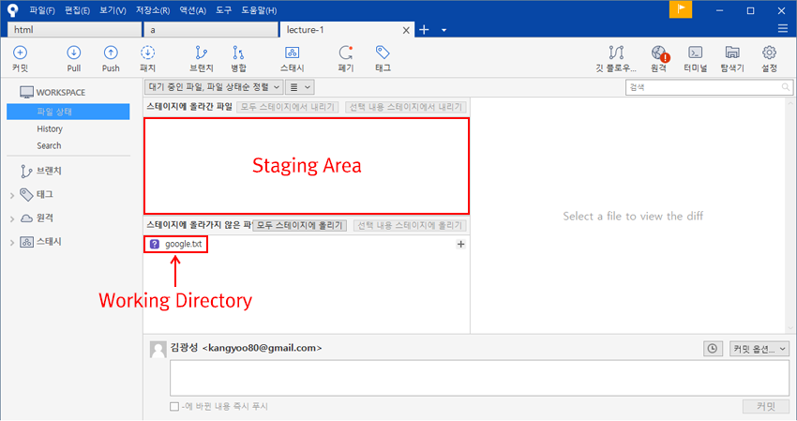This screenshot has height=421, width=797.
Task: Click the unknown-status icon beside google.txt
Action: (x=155, y=244)
